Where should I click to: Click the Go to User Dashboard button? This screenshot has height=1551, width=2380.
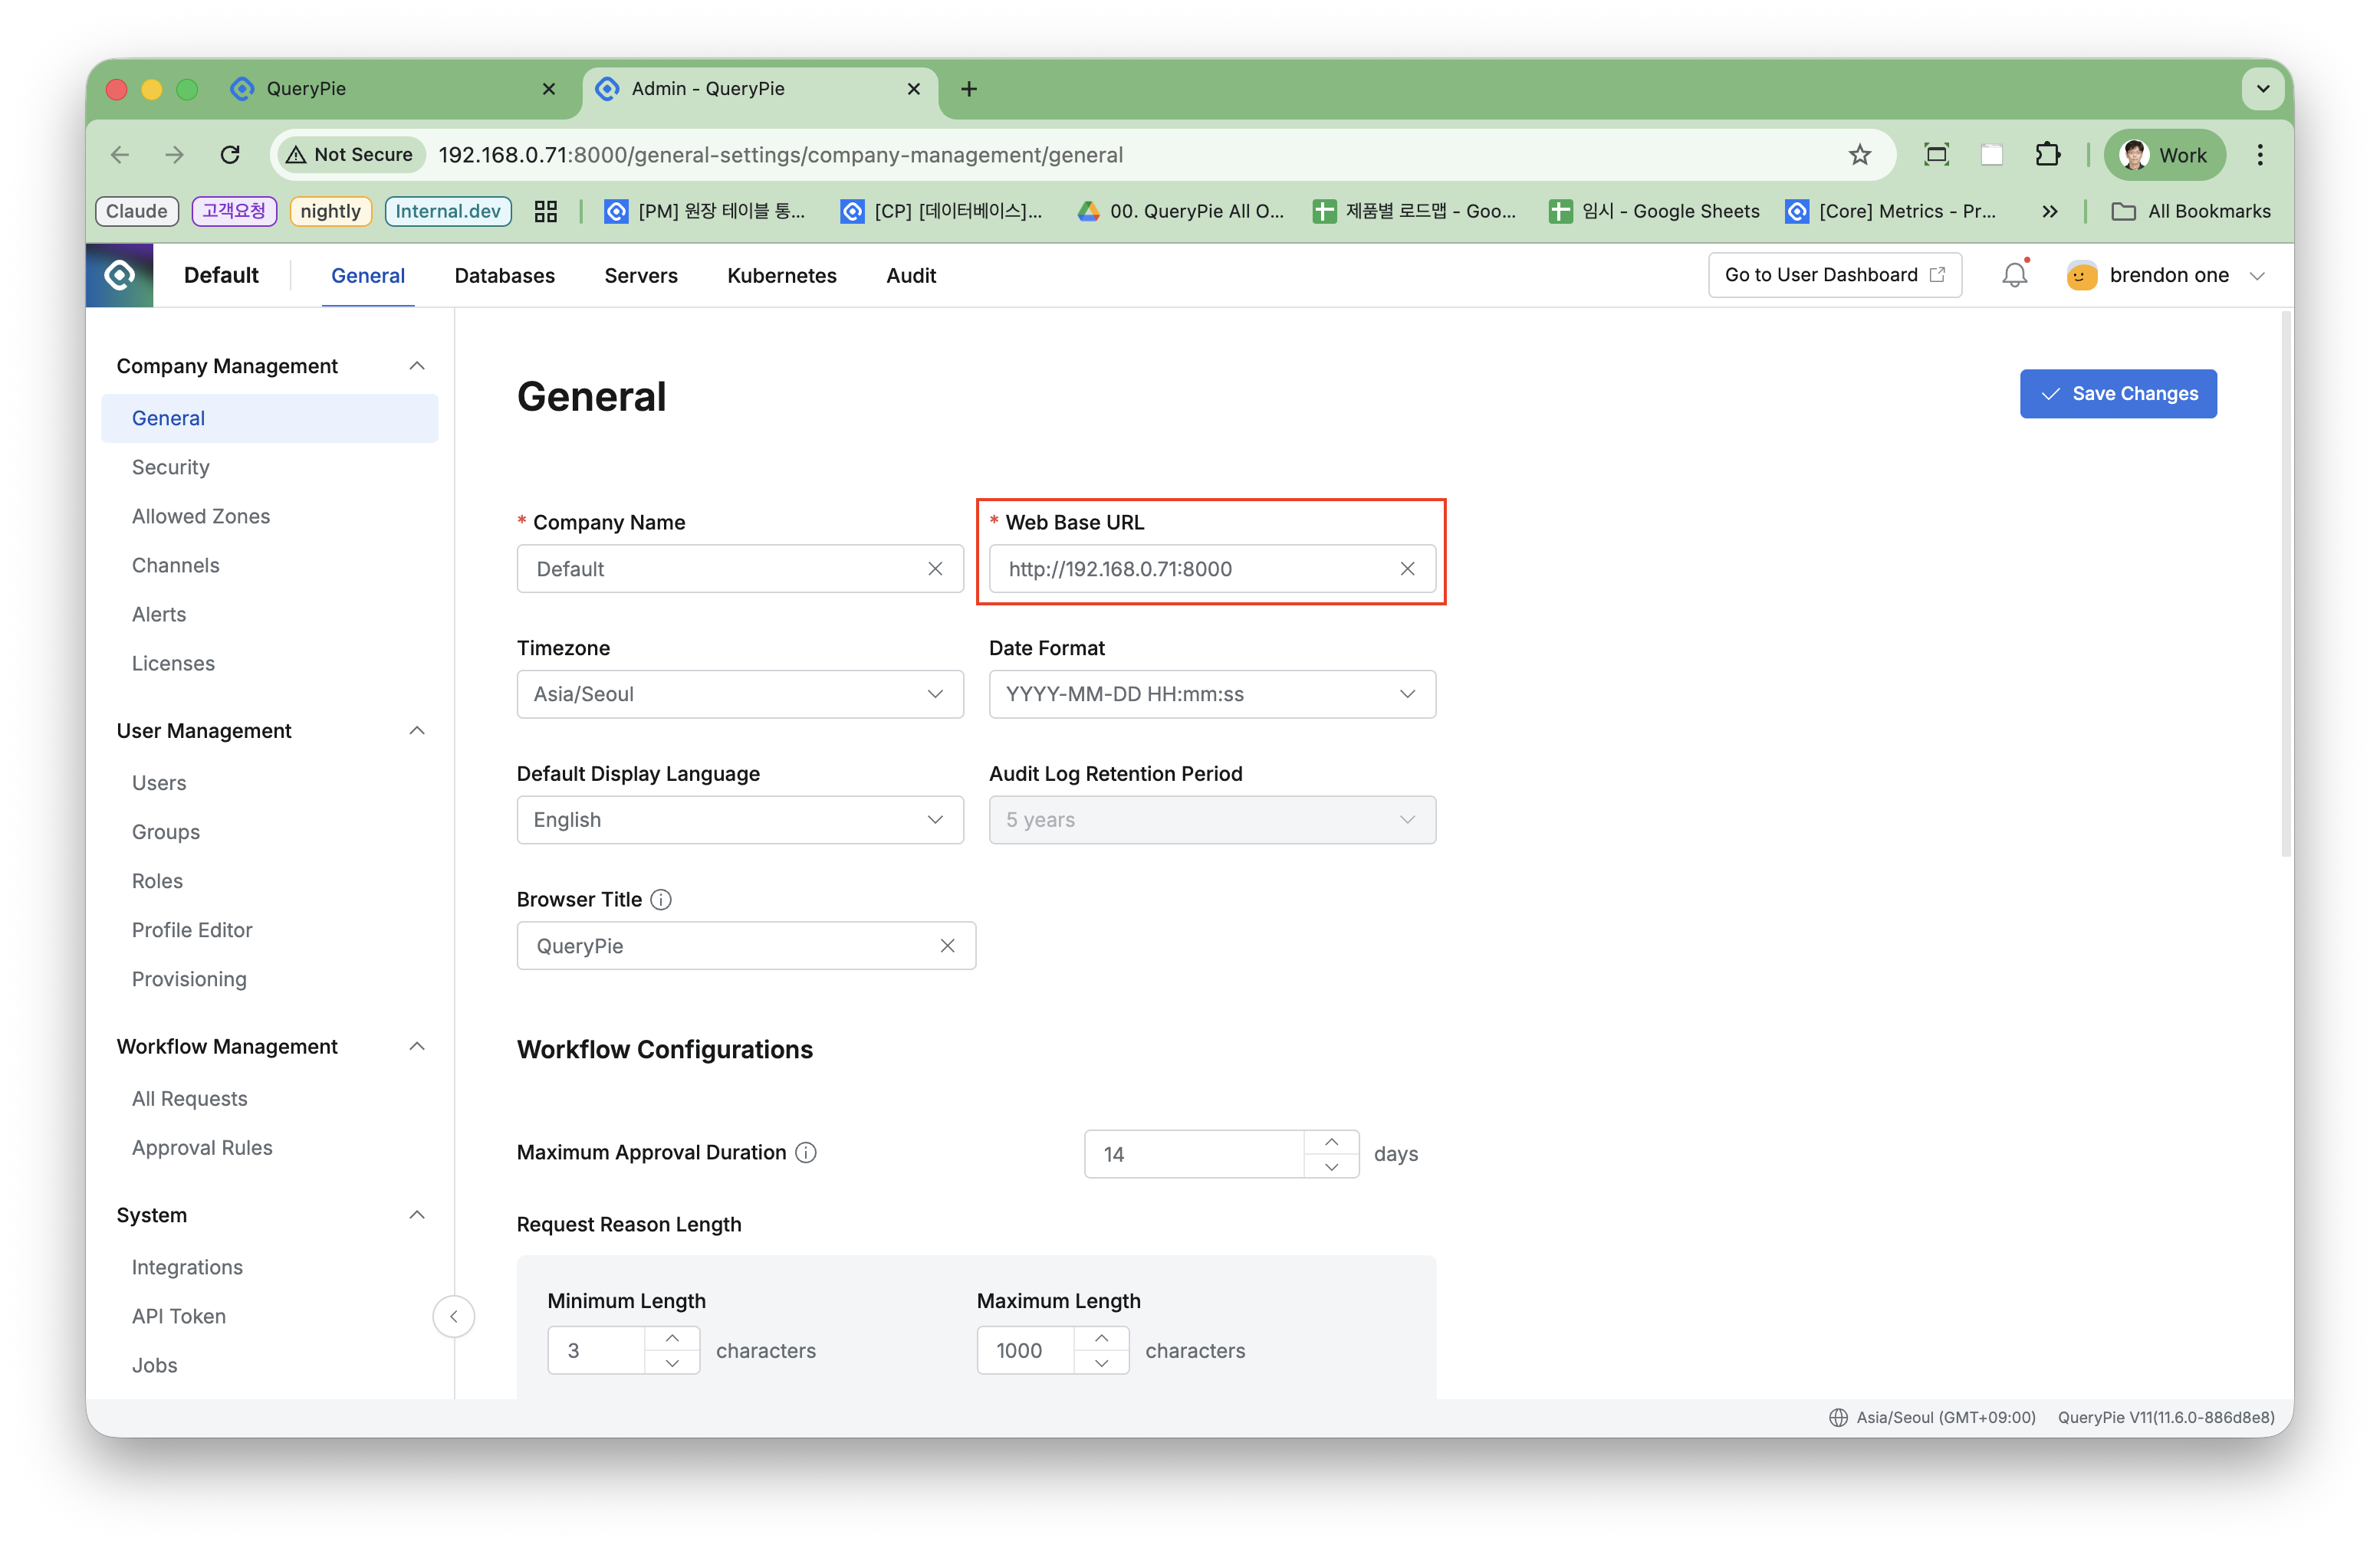pyautogui.click(x=1834, y=275)
